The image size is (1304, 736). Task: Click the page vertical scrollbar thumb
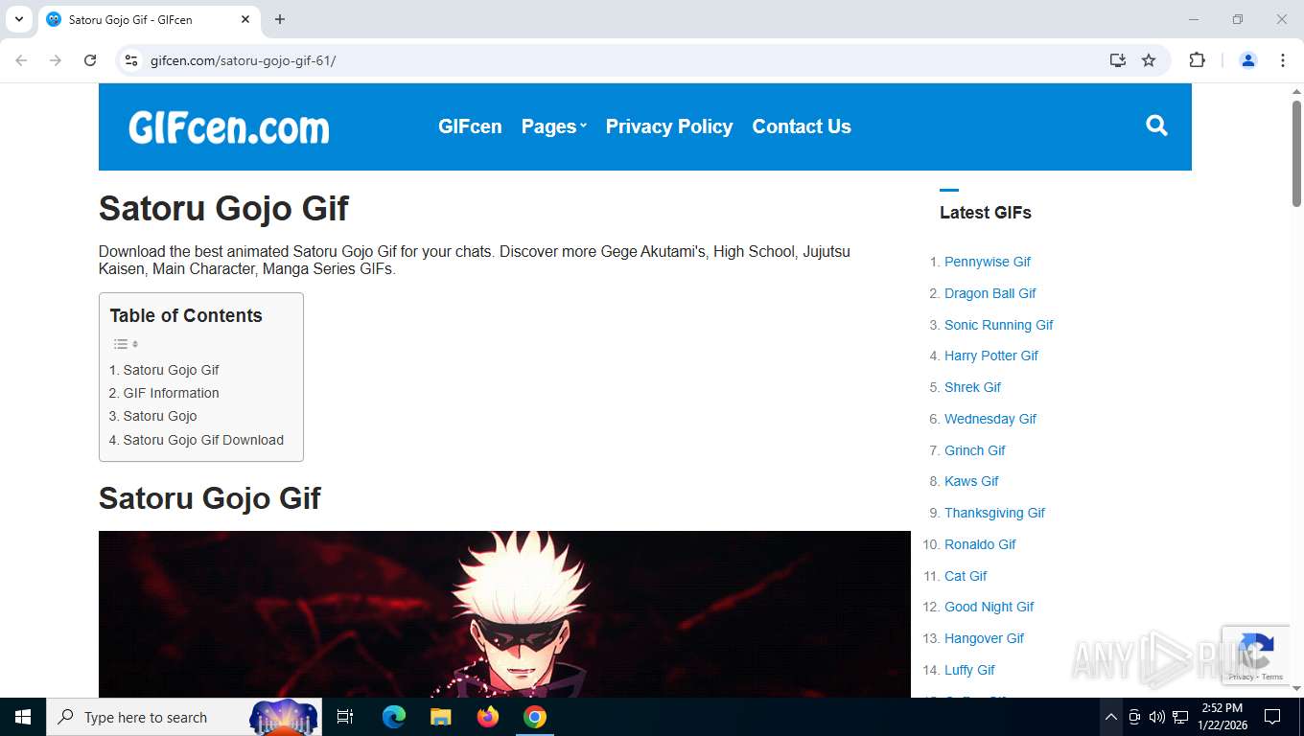pyautogui.click(x=1296, y=153)
